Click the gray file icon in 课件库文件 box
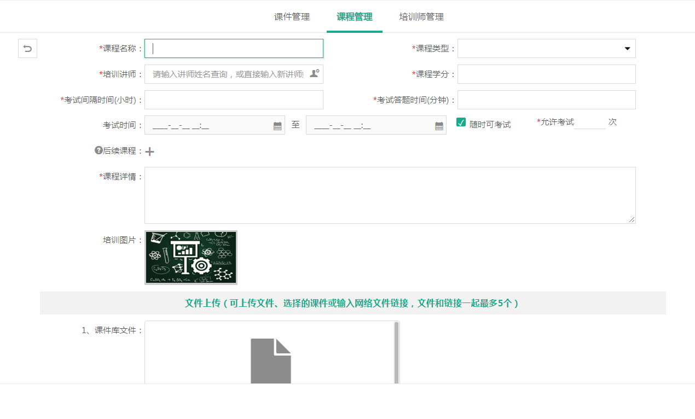The image size is (695, 419). click(271, 361)
